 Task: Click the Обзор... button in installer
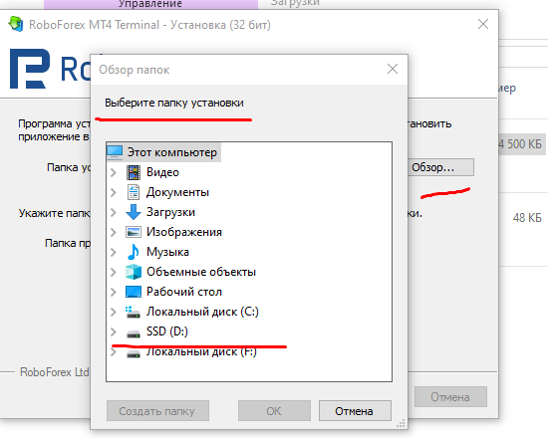point(440,167)
